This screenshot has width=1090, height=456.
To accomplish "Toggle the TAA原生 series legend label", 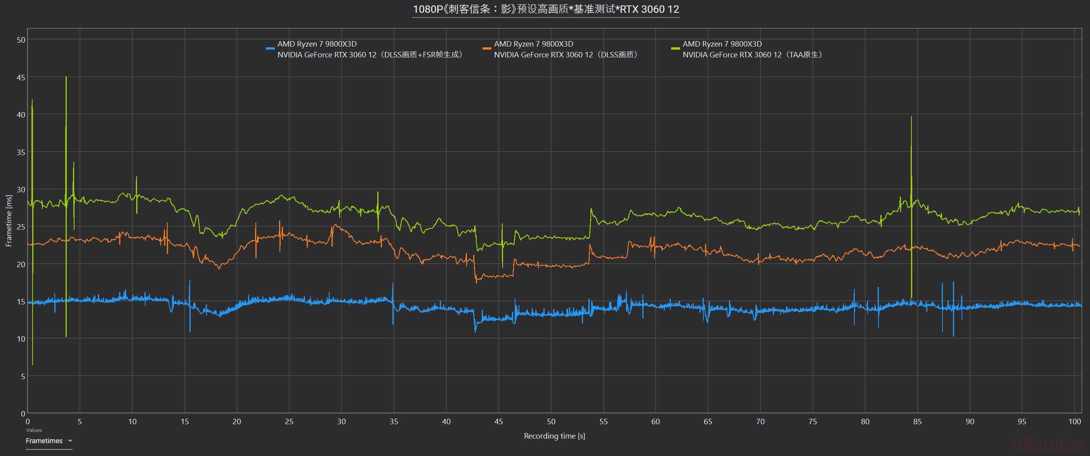I will 753,55.
